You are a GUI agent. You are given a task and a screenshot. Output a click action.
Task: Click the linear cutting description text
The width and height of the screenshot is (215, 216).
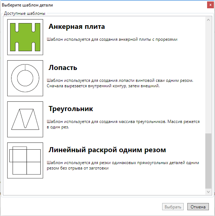(x=123, y=165)
